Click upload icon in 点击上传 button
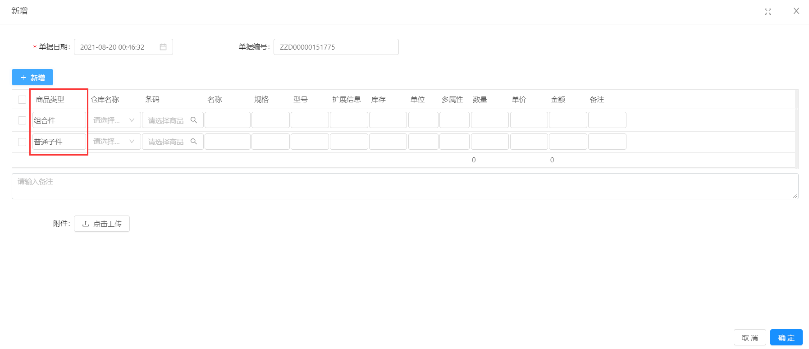The height and width of the screenshot is (349, 809). coord(86,224)
